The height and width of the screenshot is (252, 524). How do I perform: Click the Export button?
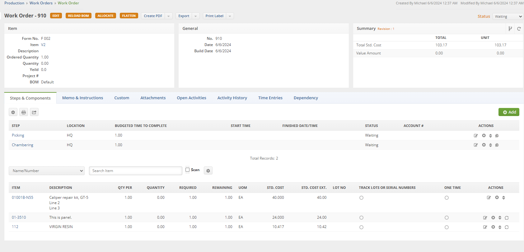point(184,16)
